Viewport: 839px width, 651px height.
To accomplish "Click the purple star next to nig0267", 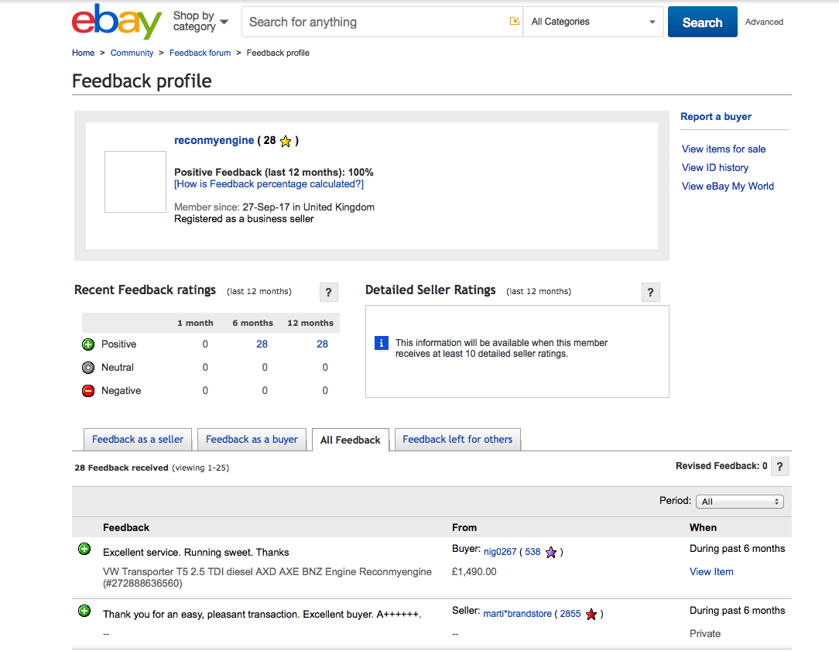I will coord(550,553).
